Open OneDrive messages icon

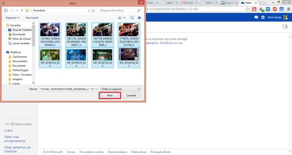click(x=256, y=17)
